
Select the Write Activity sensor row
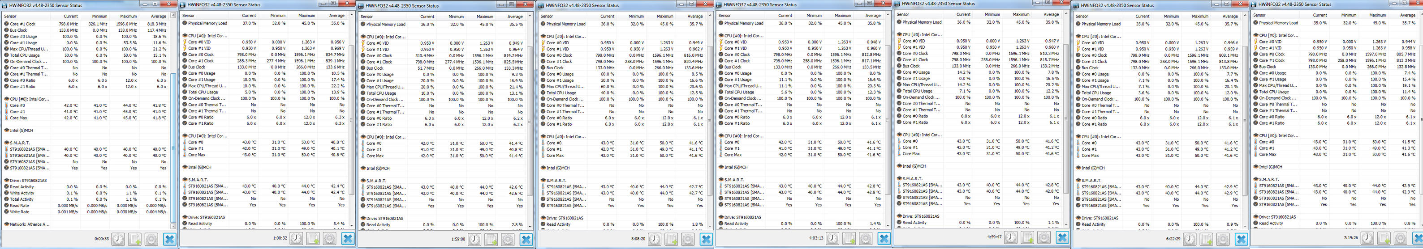[85, 193]
